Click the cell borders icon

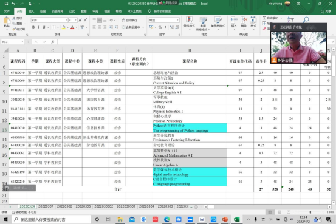[x=54, y=27]
